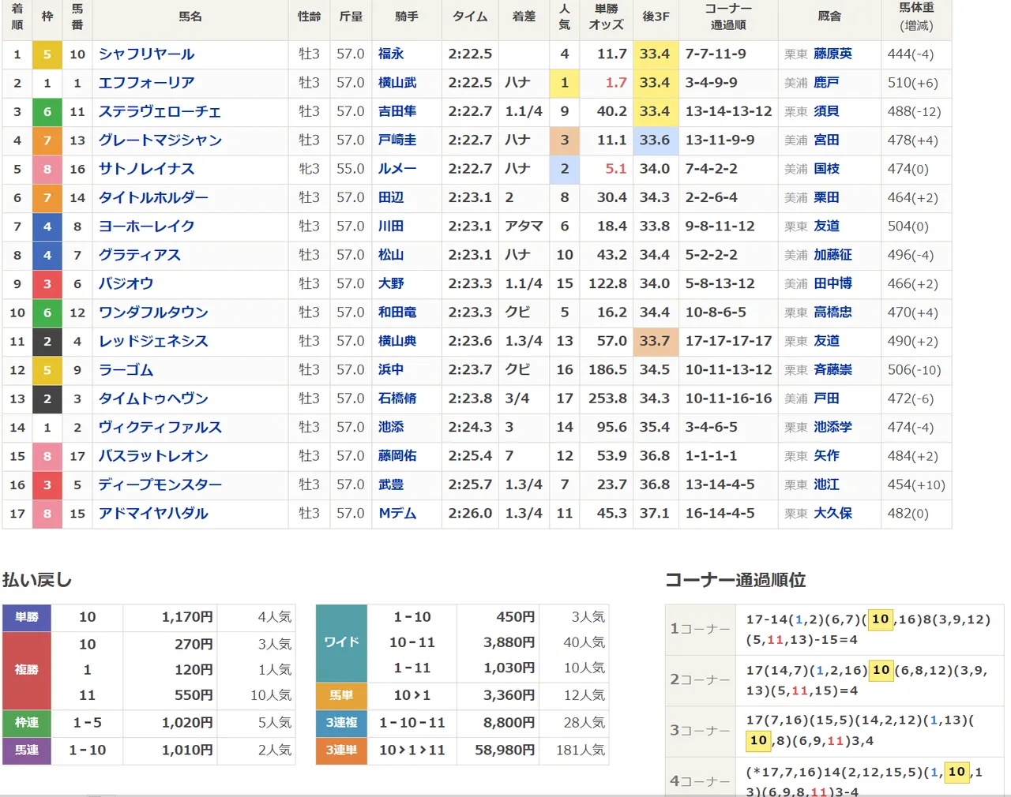
Task: Select the コーナー通過順位 heading
Action: point(735,580)
